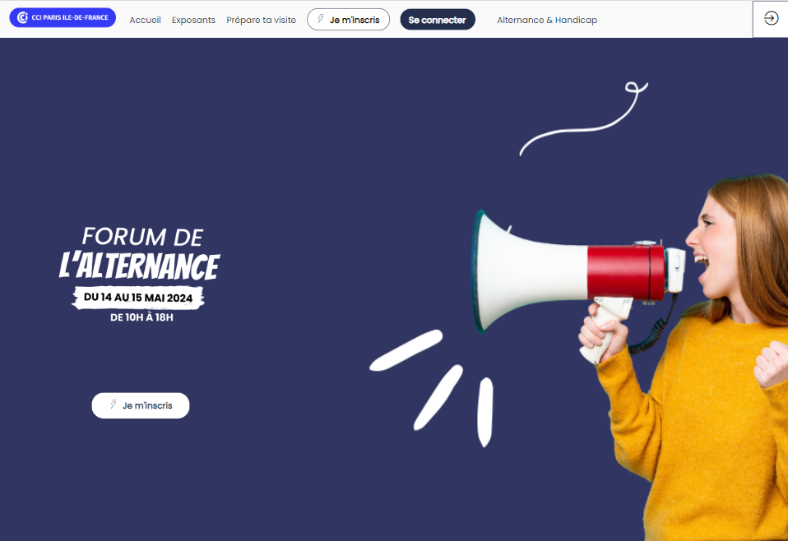Click the CCI Paris Ile-de-France logo

63,17
